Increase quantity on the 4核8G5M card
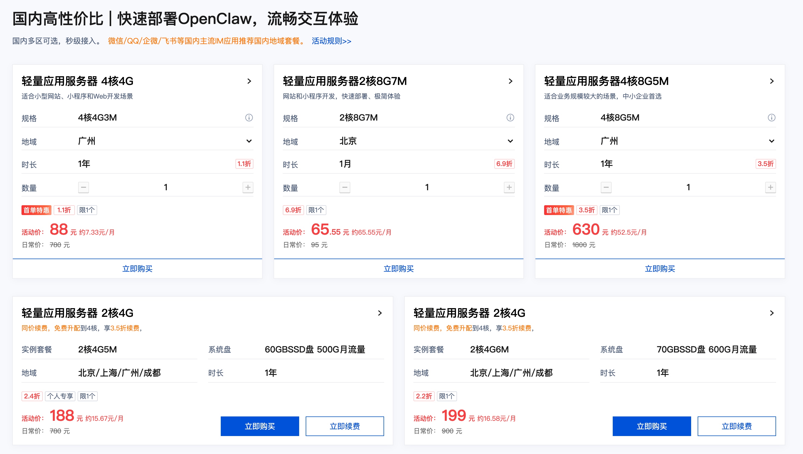 (x=771, y=188)
